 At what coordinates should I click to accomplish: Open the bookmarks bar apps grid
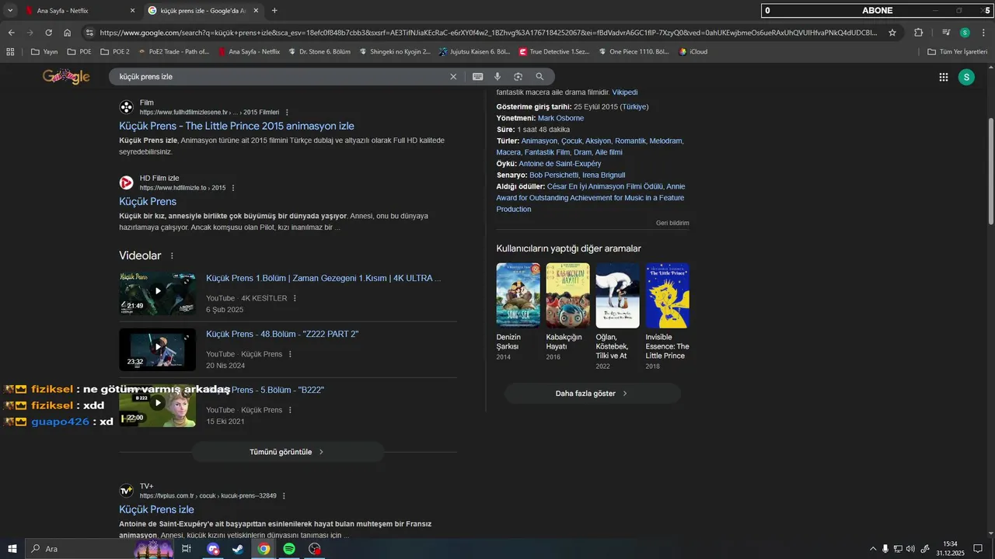10,52
